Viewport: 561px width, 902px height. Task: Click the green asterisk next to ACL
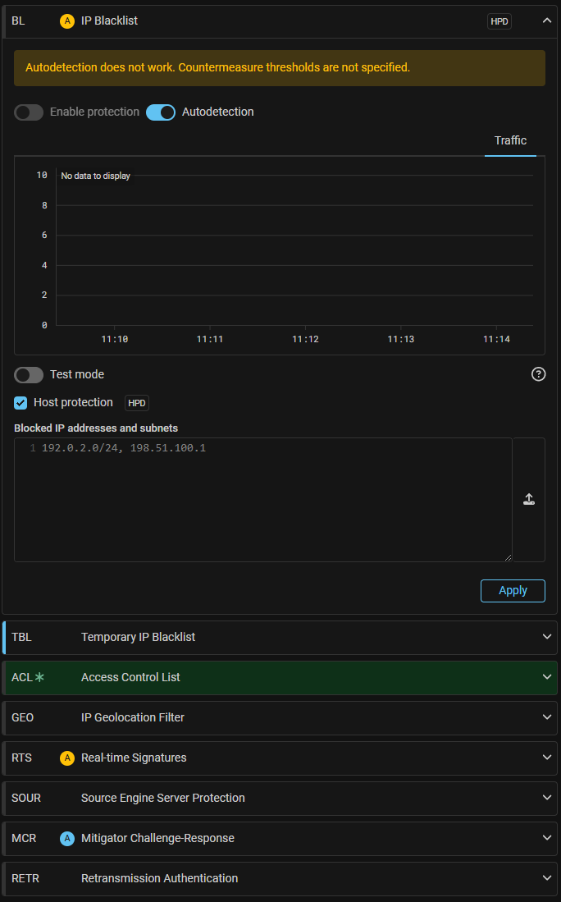[39, 677]
